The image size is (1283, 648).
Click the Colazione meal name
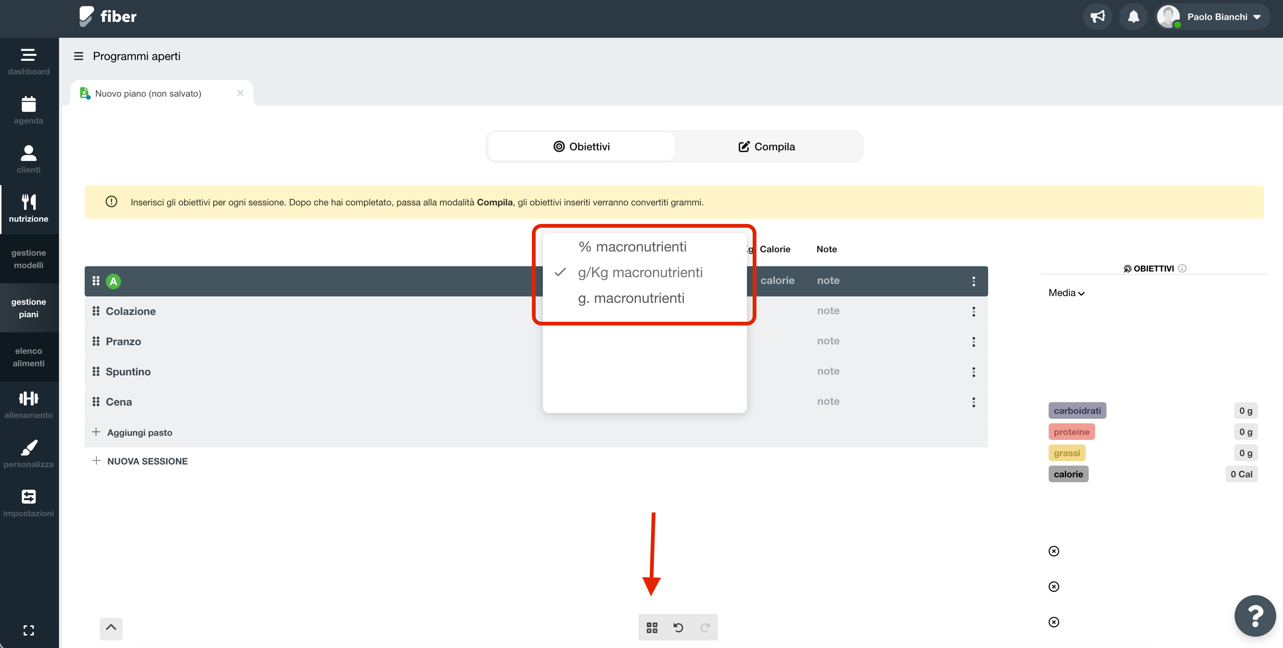click(130, 311)
